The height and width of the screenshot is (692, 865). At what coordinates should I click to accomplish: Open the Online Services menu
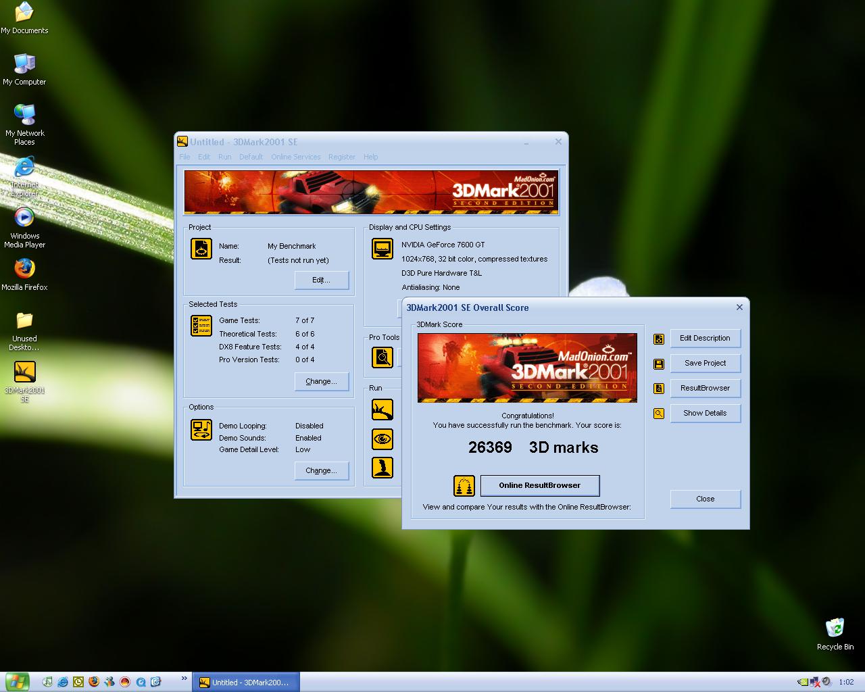pos(296,157)
